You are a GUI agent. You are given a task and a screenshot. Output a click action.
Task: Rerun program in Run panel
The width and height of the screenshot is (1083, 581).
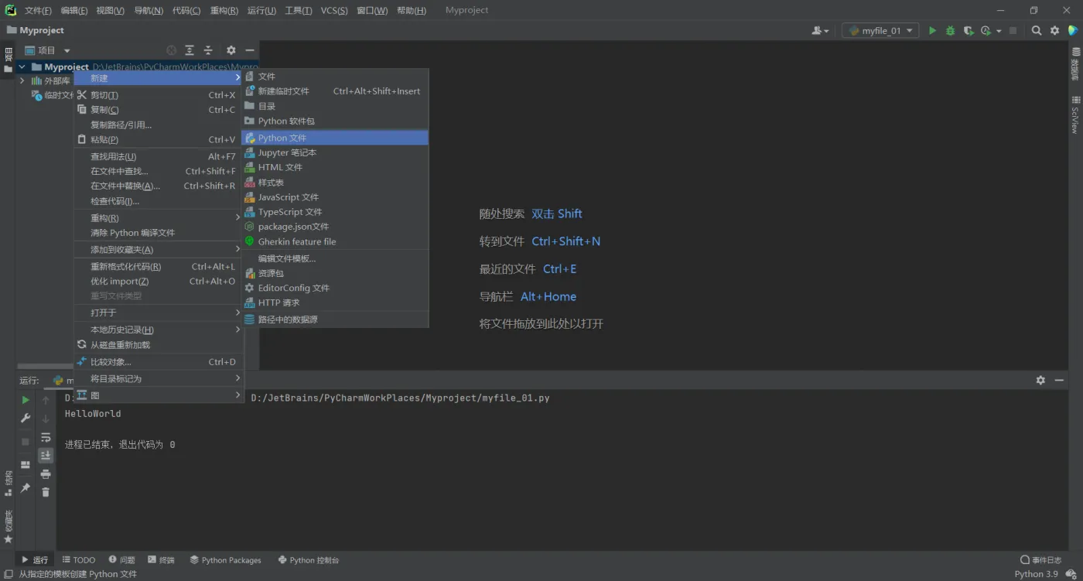[x=26, y=400]
